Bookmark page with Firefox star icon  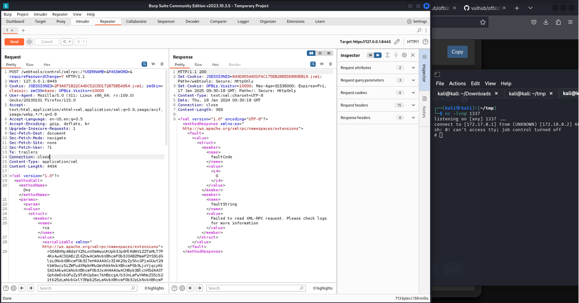tap(482, 22)
